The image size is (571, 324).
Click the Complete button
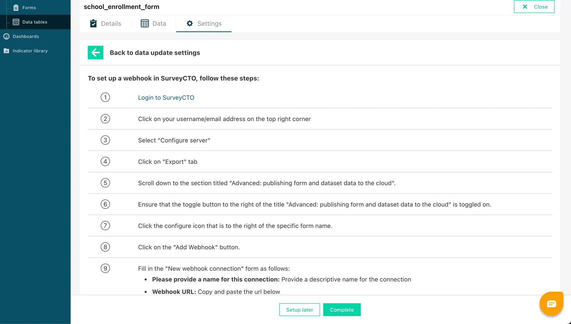[x=342, y=310]
